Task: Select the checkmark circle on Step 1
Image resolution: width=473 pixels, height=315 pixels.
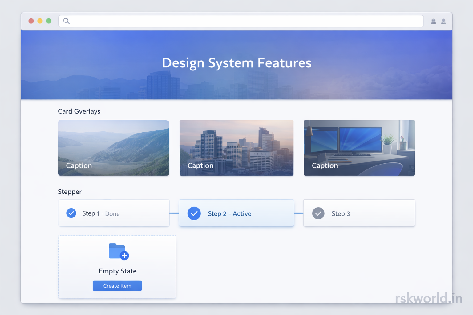Action: coord(71,213)
